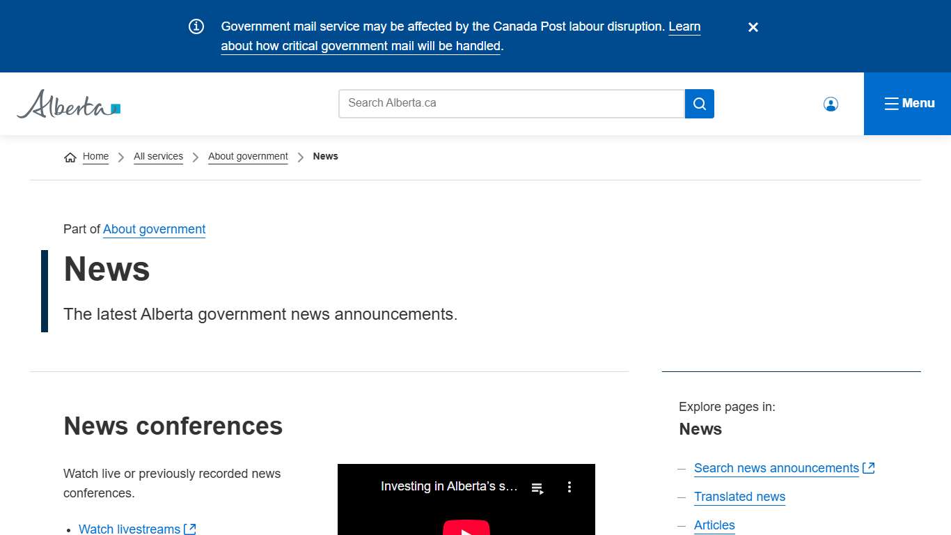
Task: Open the main Menu
Action: 908,104
